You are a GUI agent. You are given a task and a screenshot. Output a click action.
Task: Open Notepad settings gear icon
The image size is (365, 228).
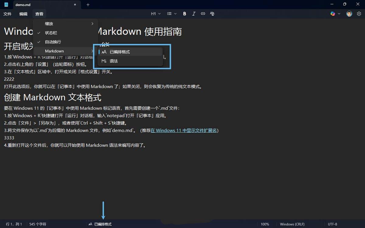(359, 14)
